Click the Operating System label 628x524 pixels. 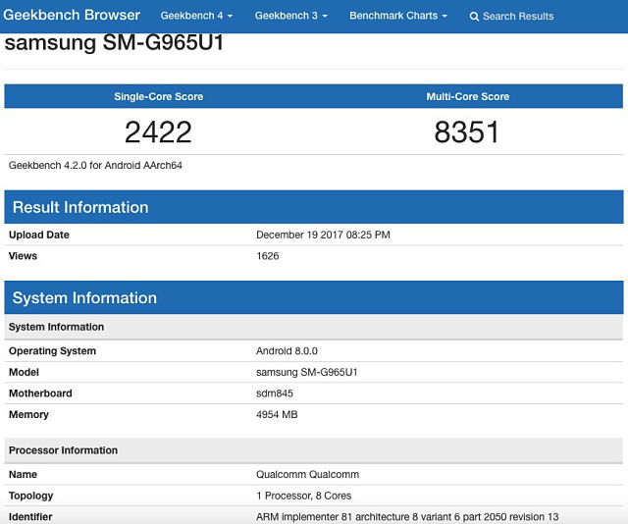(x=52, y=351)
